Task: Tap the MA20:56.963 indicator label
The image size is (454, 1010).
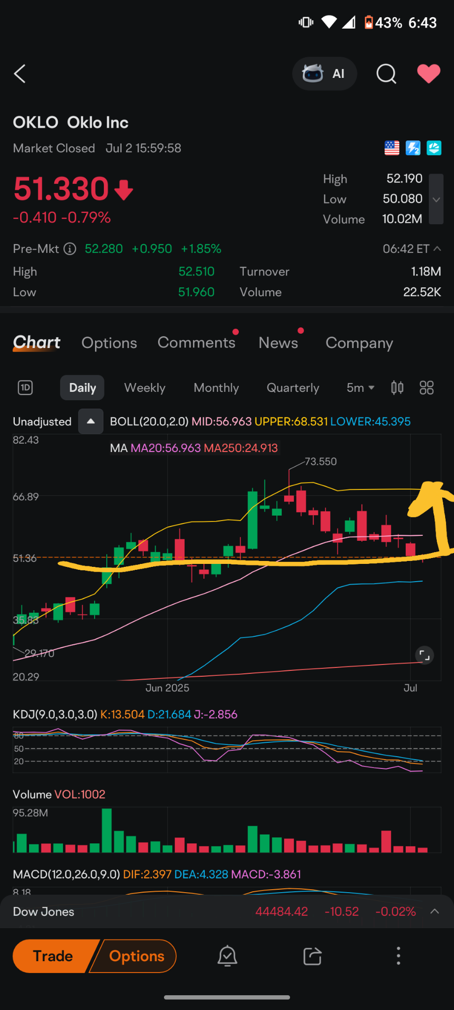Action: click(x=165, y=448)
